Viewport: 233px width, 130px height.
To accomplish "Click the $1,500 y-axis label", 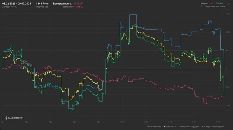I will [x=227, y=14].
